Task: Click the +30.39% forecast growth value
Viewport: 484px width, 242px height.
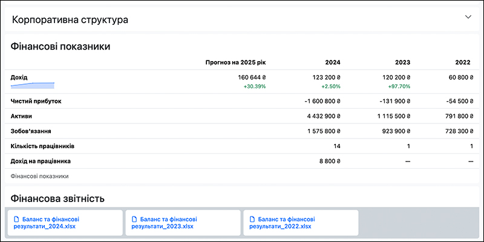Action: pos(254,87)
